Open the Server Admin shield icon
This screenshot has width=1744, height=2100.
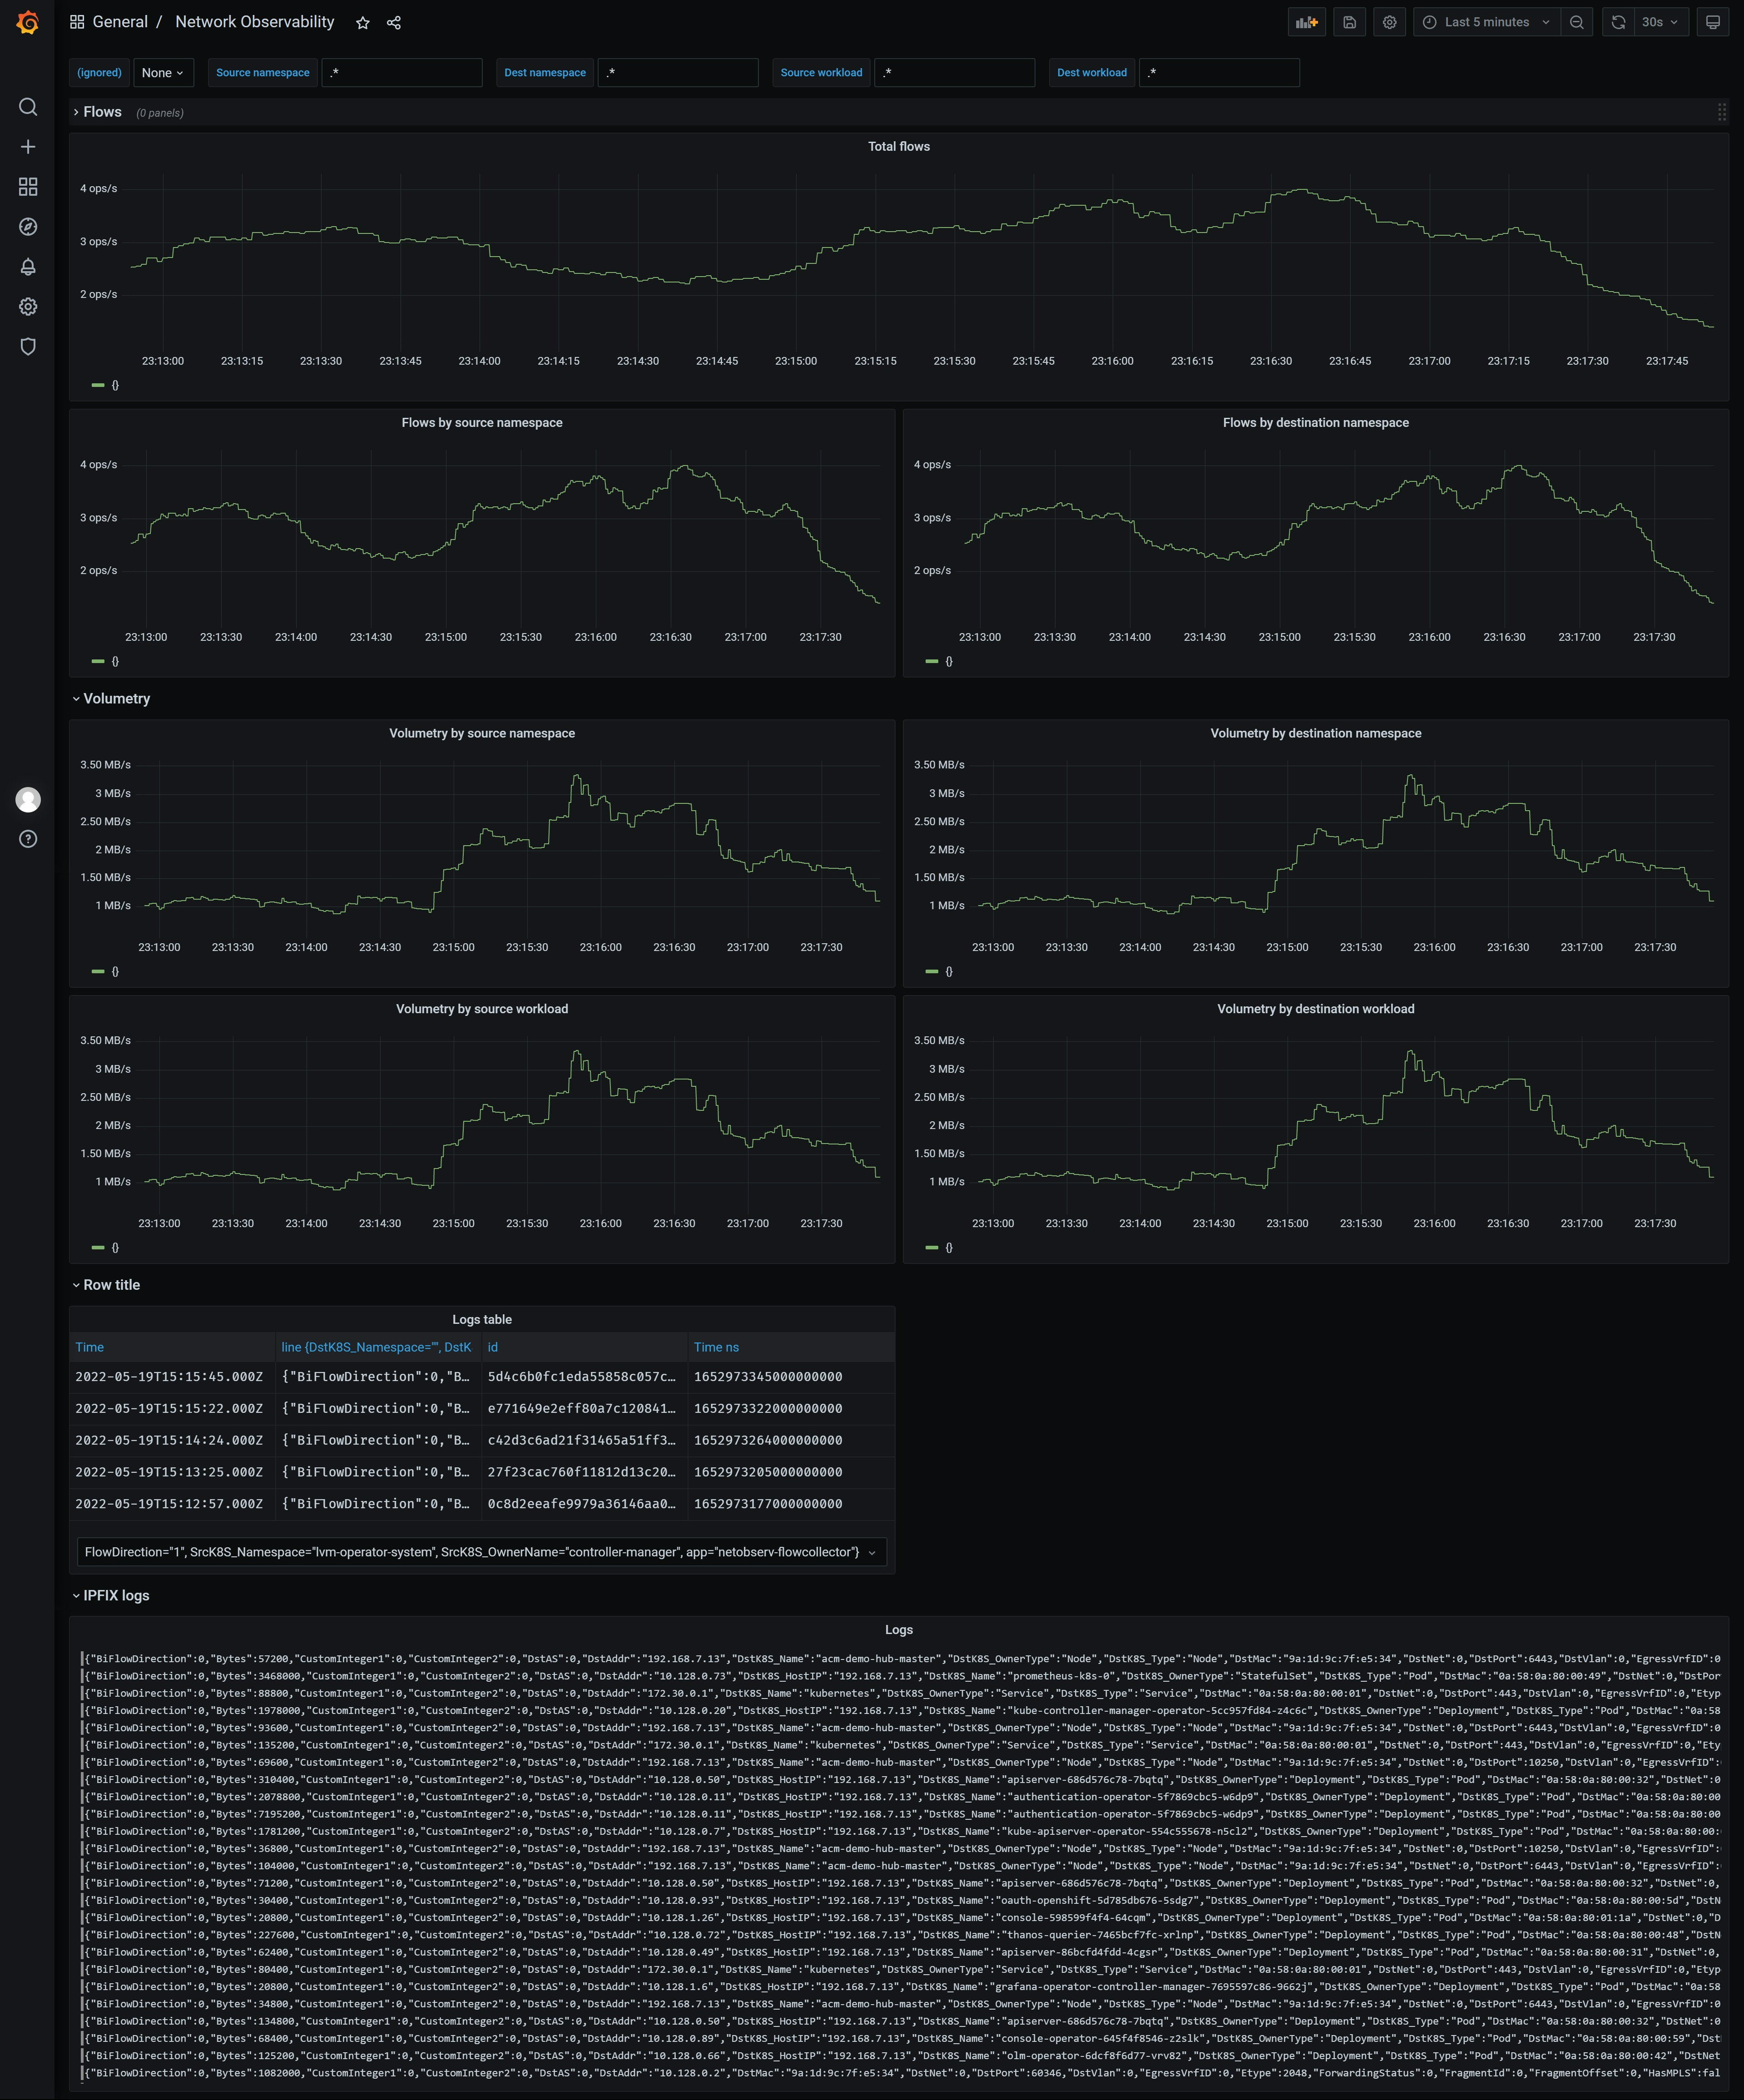tap(28, 346)
